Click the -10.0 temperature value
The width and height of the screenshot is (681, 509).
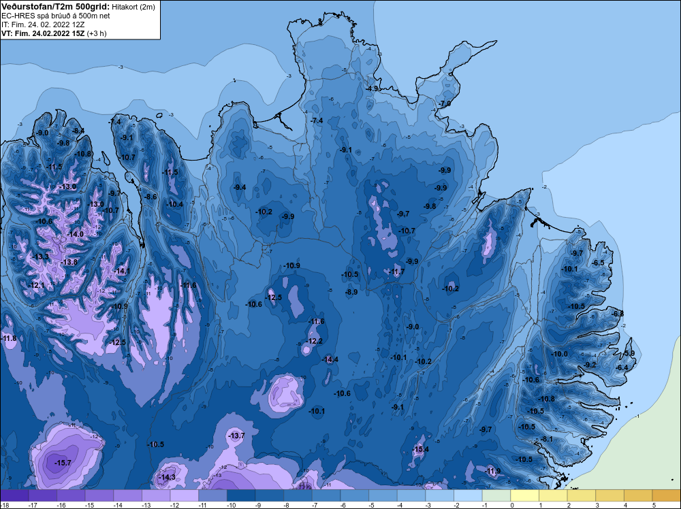(559, 354)
